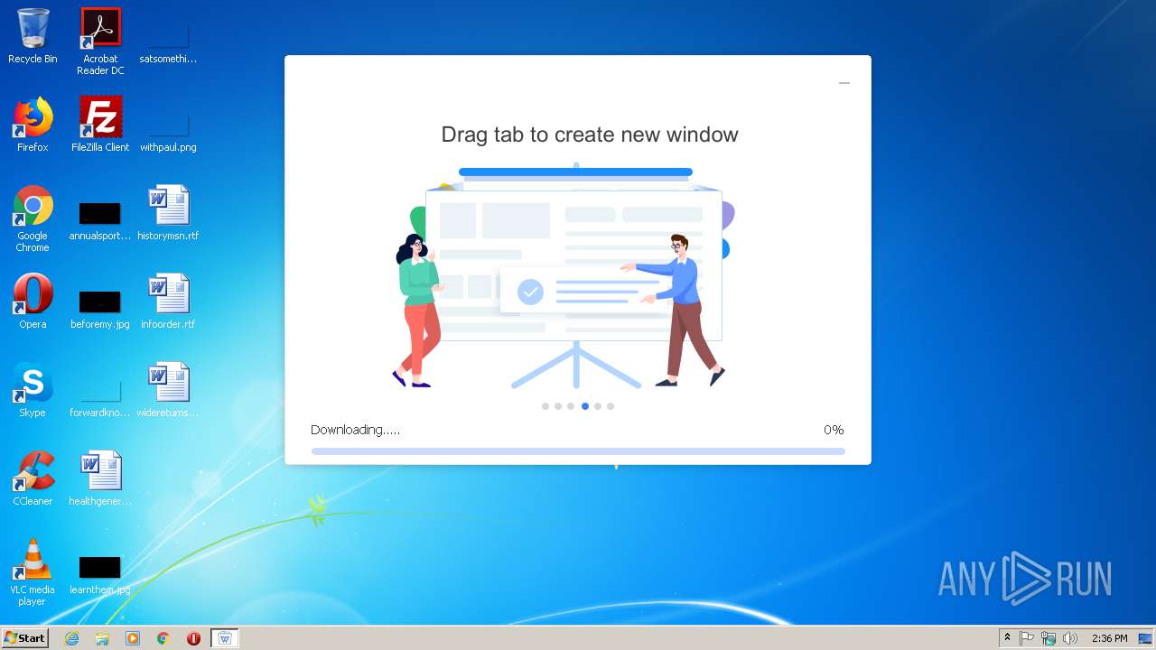1156x650 pixels.
Task: Select the third slide indicator dot
Action: [x=571, y=406]
